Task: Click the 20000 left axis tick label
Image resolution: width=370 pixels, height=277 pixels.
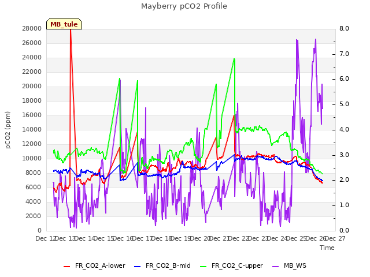Action: (x=32, y=86)
